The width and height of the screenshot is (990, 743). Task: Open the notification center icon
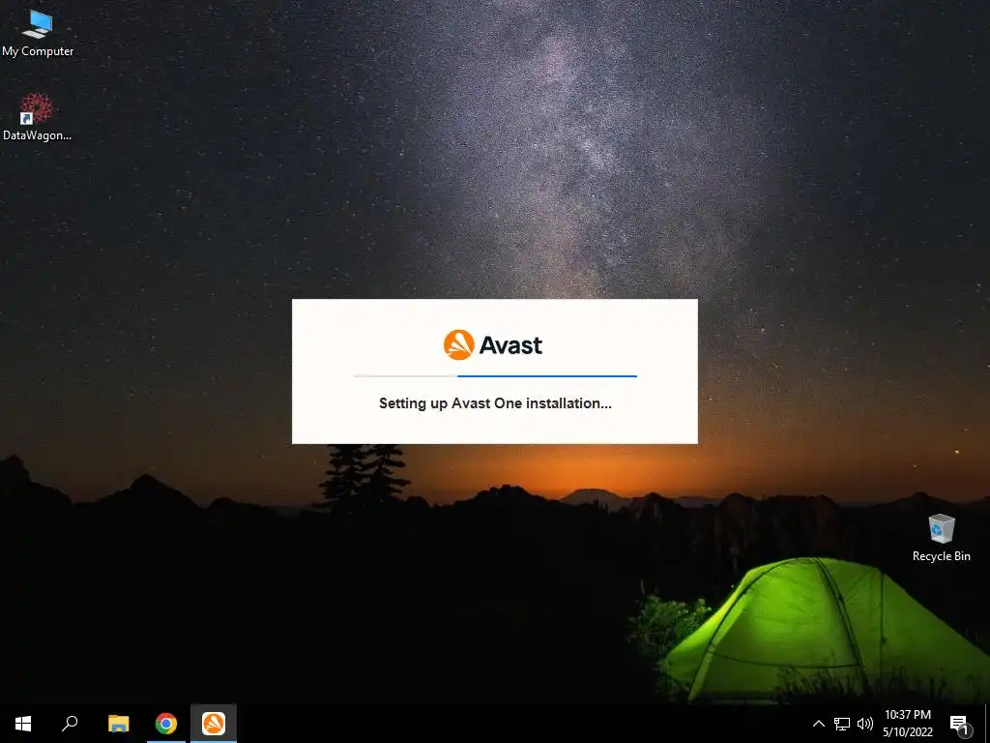(959, 724)
